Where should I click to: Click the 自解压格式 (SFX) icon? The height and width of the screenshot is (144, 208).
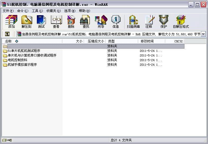point(181,22)
